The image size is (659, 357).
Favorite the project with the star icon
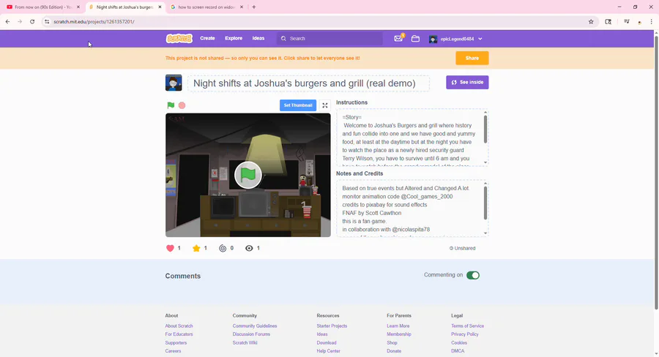click(x=196, y=248)
